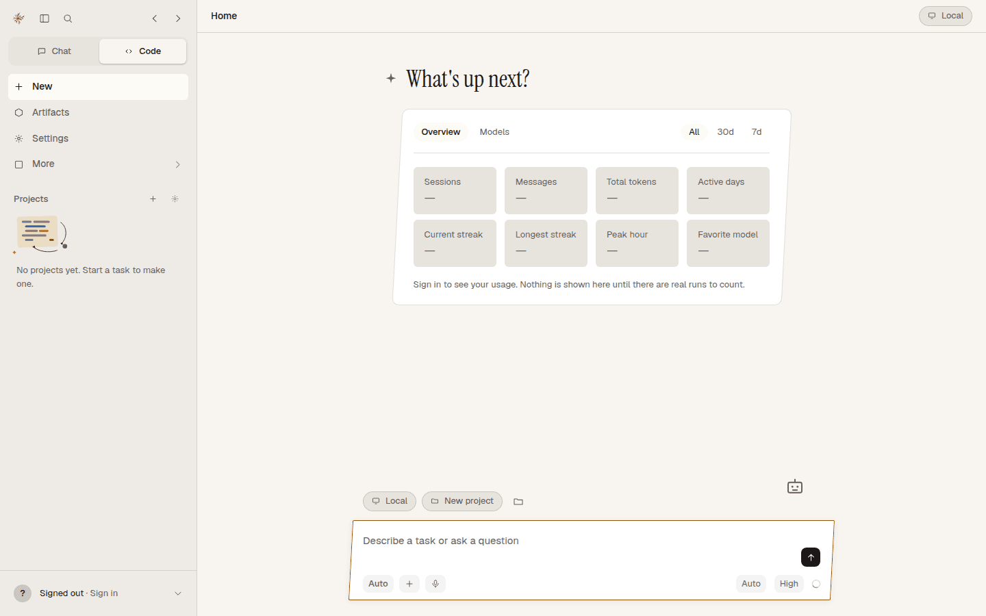The width and height of the screenshot is (986, 616).
Task: Click the circular usage indicator beside High
Action: [816, 584]
